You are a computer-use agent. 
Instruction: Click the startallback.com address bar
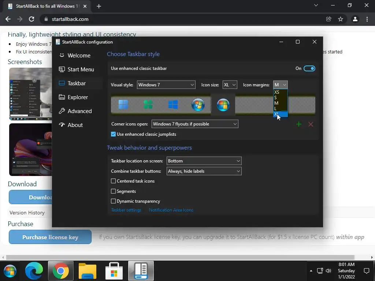tap(182, 19)
